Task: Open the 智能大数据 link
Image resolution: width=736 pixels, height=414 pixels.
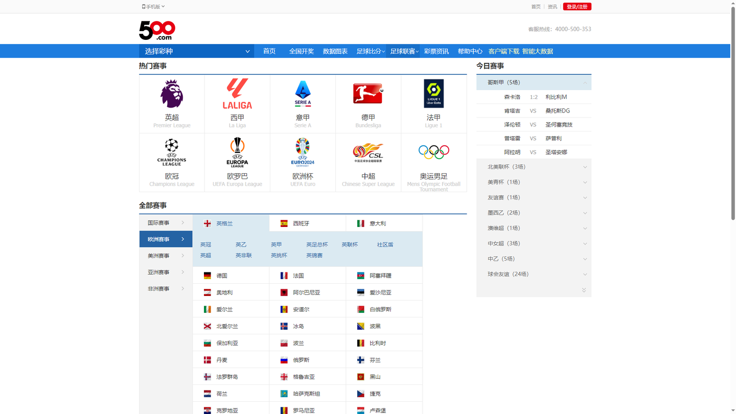Action: pyautogui.click(x=537, y=51)
